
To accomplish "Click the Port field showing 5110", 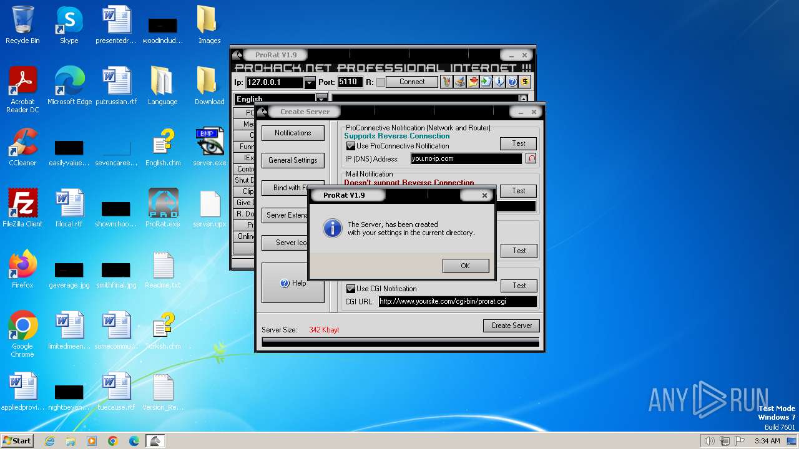I will 350,82.
